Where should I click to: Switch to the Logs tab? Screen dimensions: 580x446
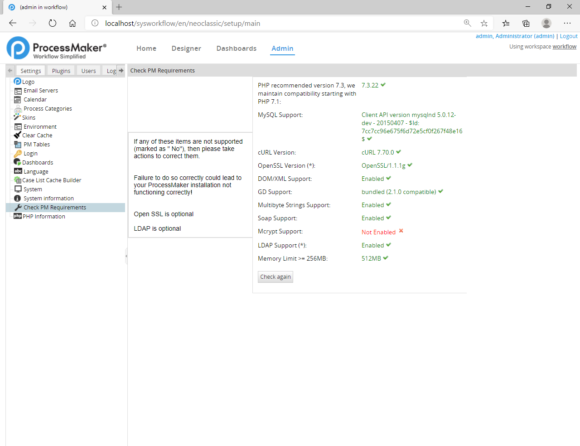pos(111,71)
